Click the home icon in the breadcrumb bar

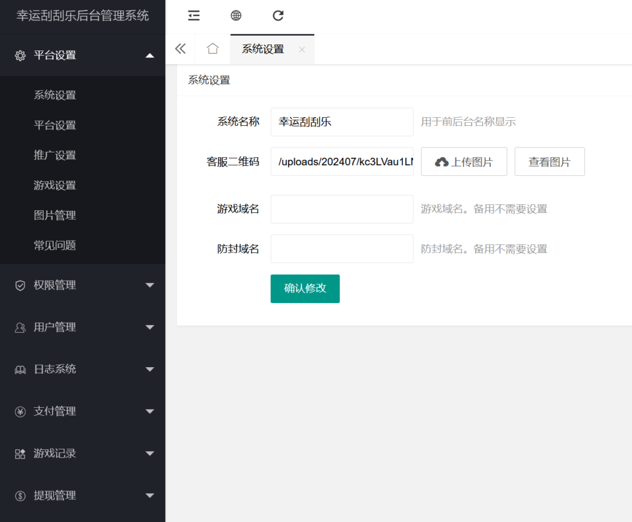pos(212,48)
